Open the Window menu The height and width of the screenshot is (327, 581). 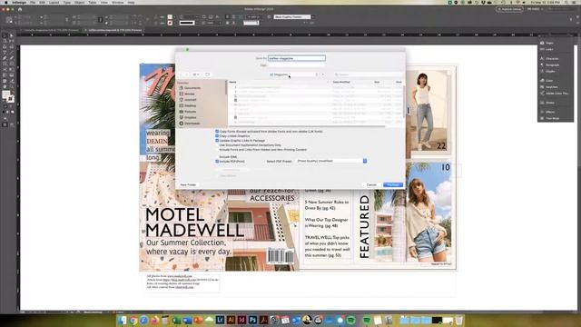click(x=118, y=2)
